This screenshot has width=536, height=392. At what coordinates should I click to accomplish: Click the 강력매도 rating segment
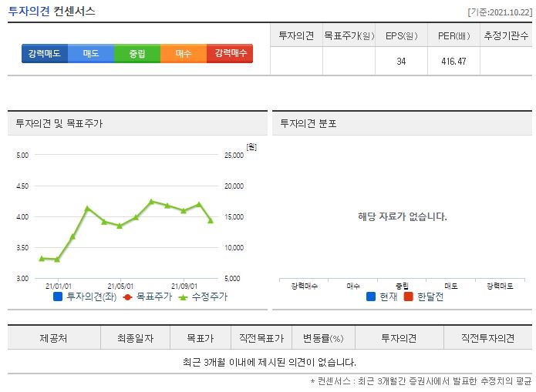[x=45, y=54]
